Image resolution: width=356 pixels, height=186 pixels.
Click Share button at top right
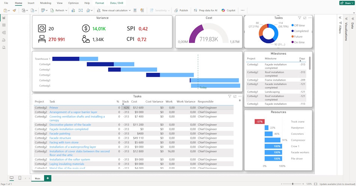(347, 3)
